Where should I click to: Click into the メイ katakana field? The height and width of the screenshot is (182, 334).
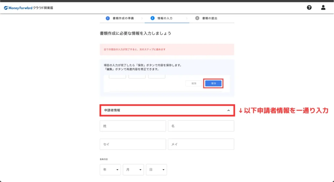point(201,144)
